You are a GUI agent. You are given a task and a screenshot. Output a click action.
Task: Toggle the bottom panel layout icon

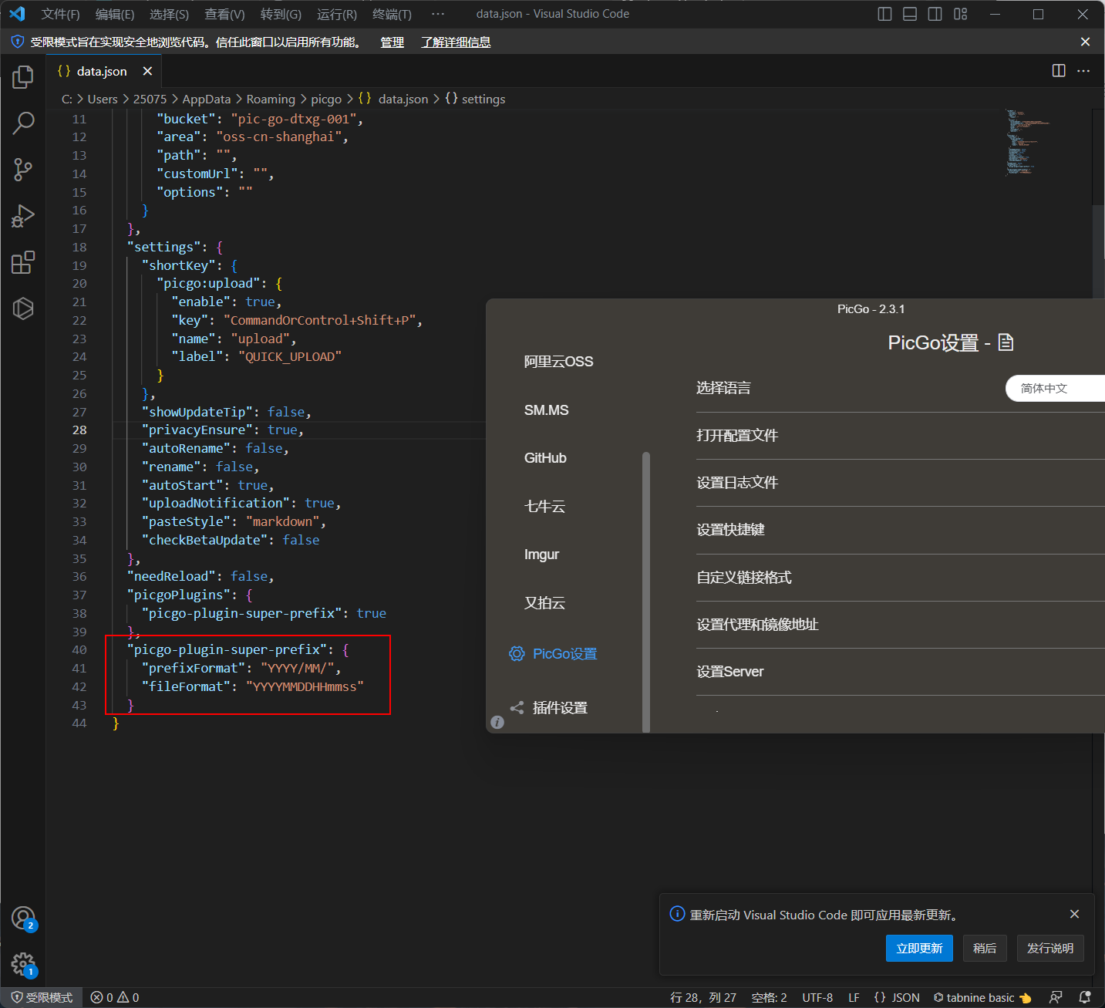pos(910,14)
